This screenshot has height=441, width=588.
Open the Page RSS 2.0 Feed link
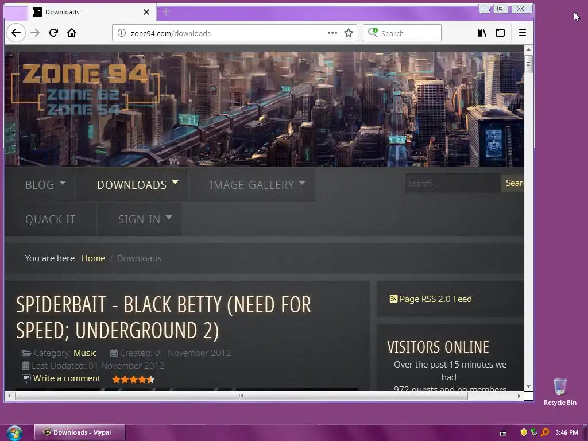[435, 299]
